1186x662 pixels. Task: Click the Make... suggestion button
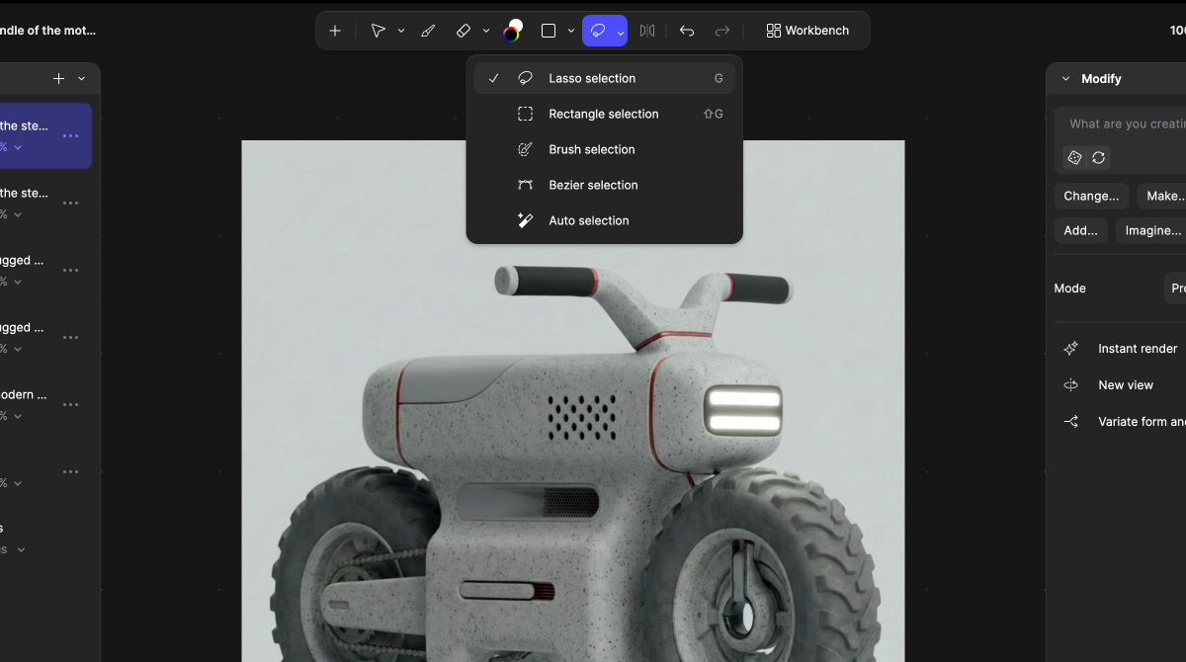(1162, 196)
